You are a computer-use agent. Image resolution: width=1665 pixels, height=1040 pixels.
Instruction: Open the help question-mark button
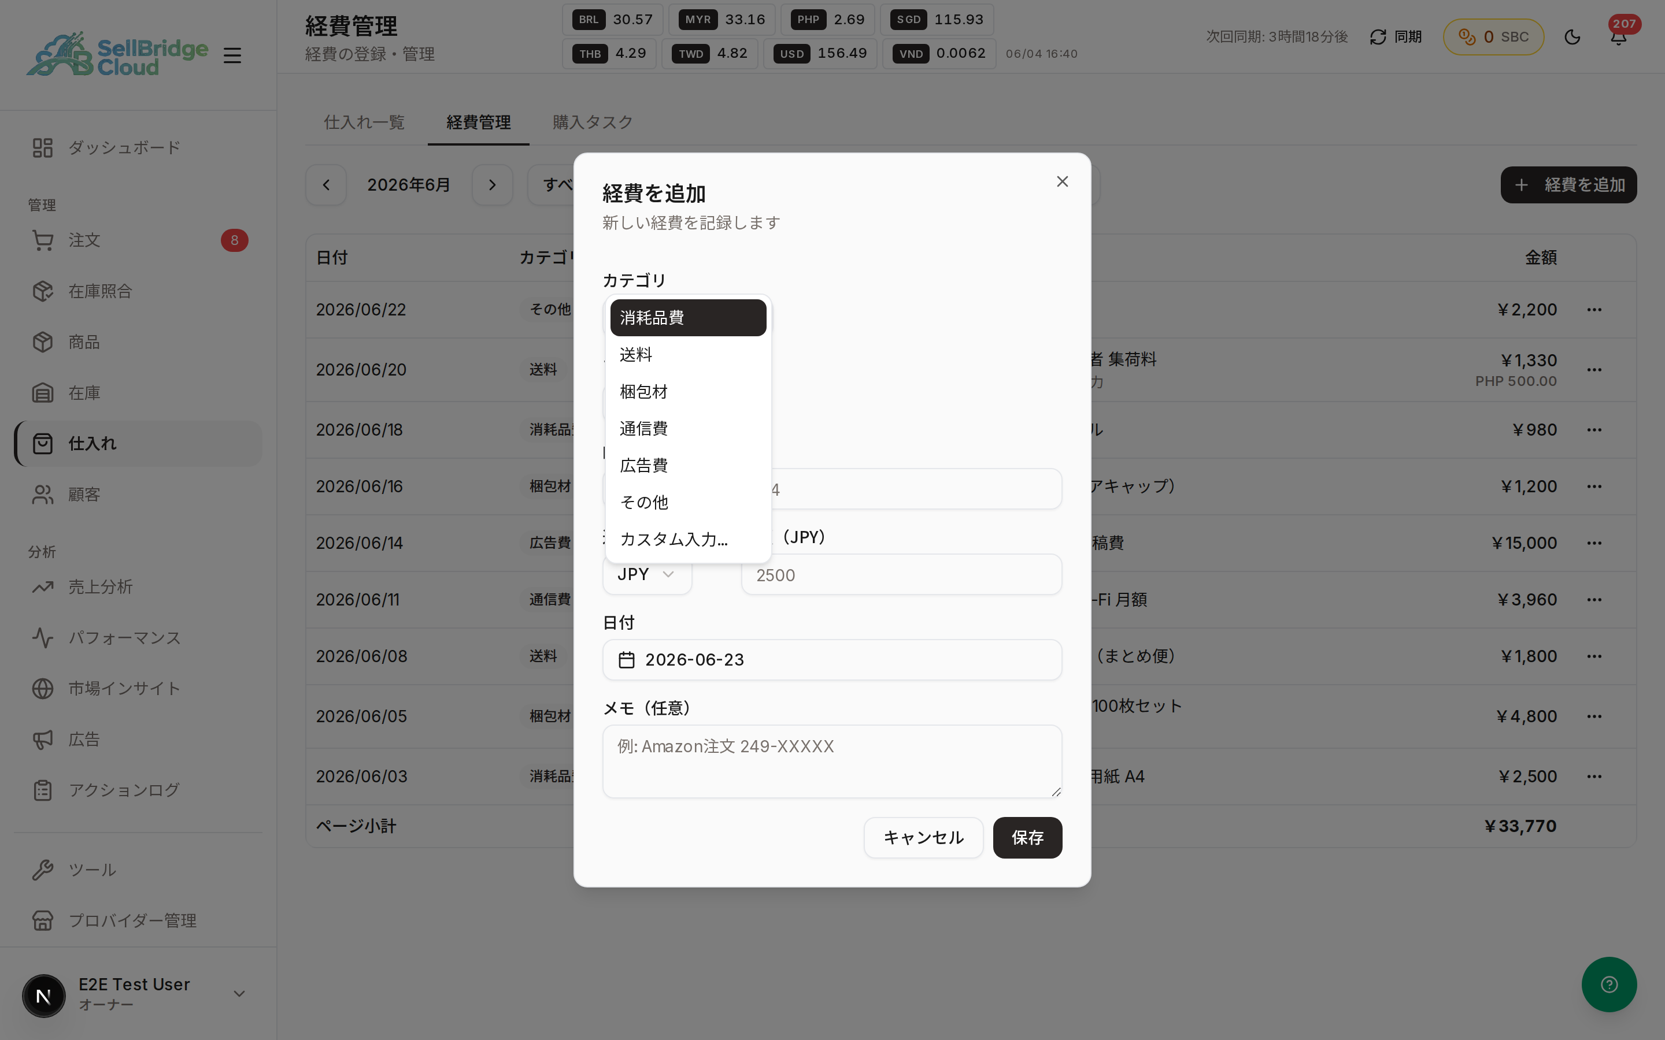click(1608, 985)
